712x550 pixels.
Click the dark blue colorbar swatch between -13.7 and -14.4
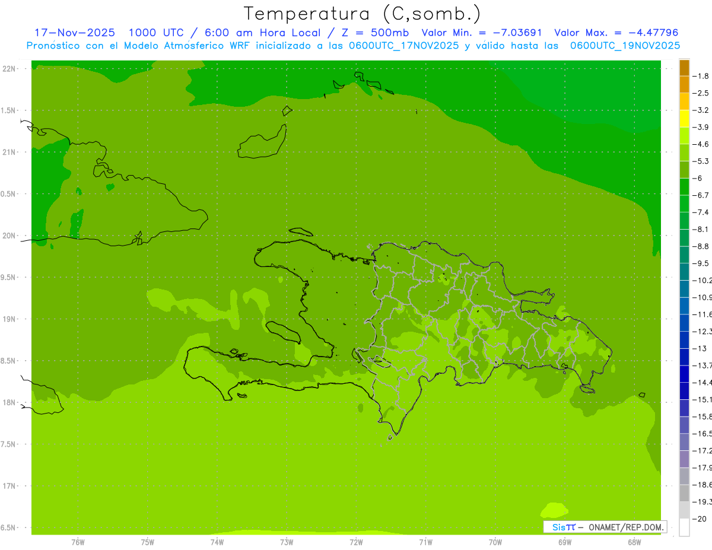684,374
